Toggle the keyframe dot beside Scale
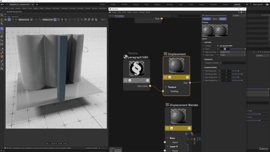Screen dimensions: 270x152 (x=218, y=49)
